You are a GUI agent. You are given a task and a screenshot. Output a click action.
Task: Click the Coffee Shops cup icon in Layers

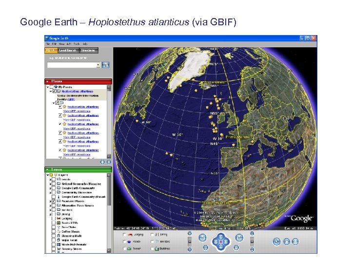click(x=58, y=231)
